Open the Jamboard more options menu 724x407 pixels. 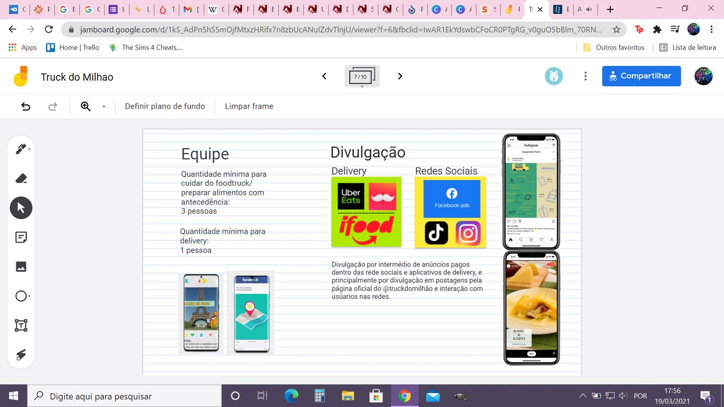point(586,76)
